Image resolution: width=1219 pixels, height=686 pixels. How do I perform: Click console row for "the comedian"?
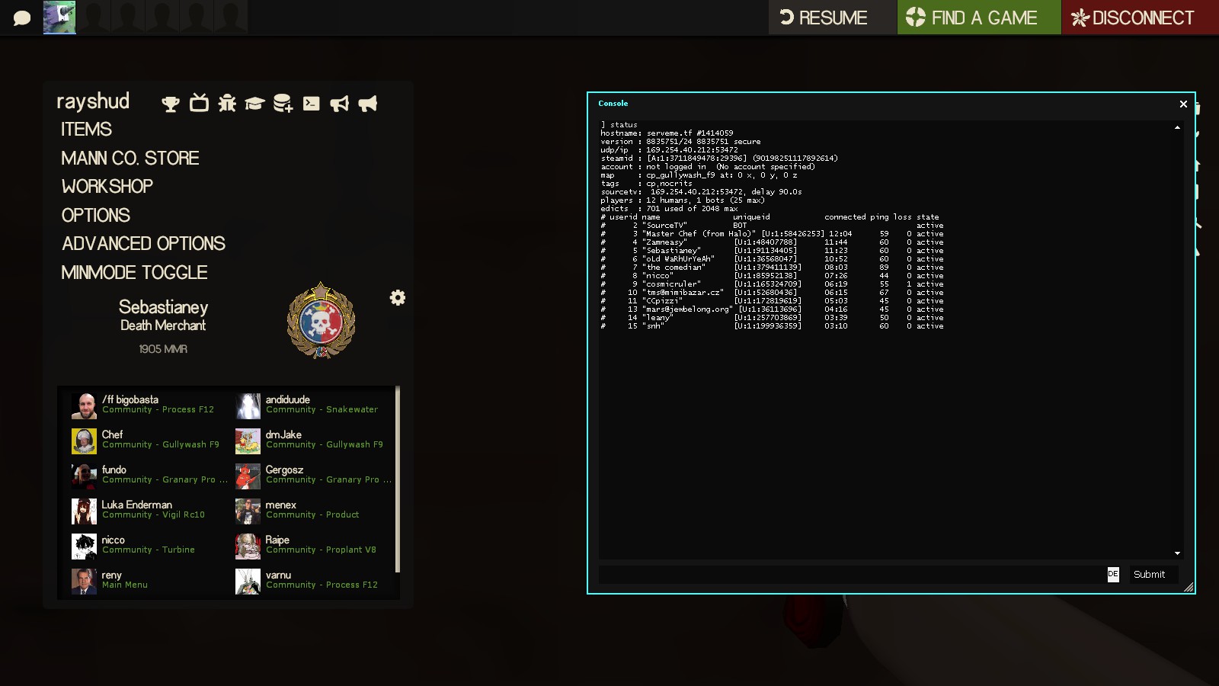(x=772, y=268)
